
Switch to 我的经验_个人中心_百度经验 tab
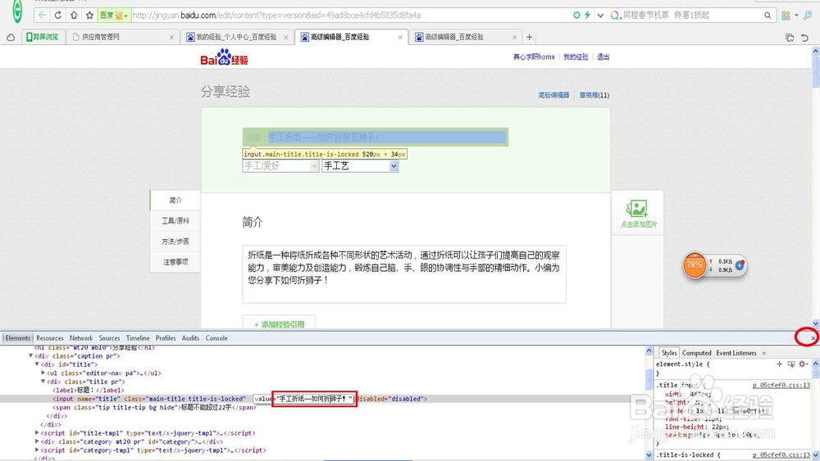[236, 37]
